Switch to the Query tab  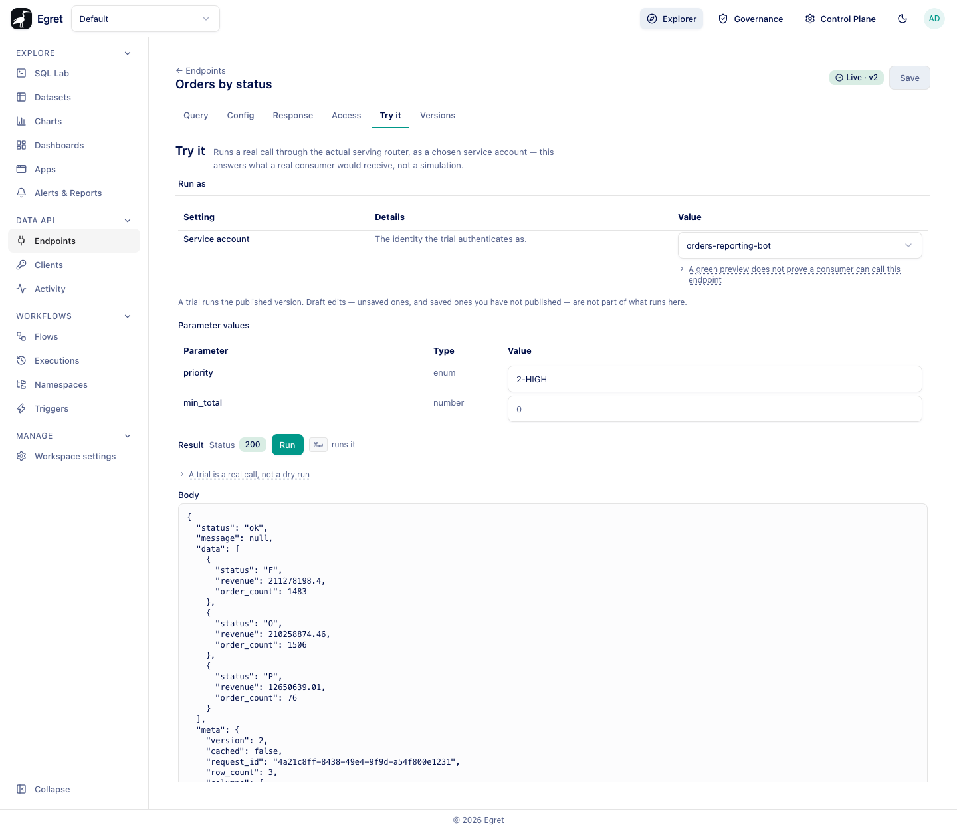coord(196,116)
